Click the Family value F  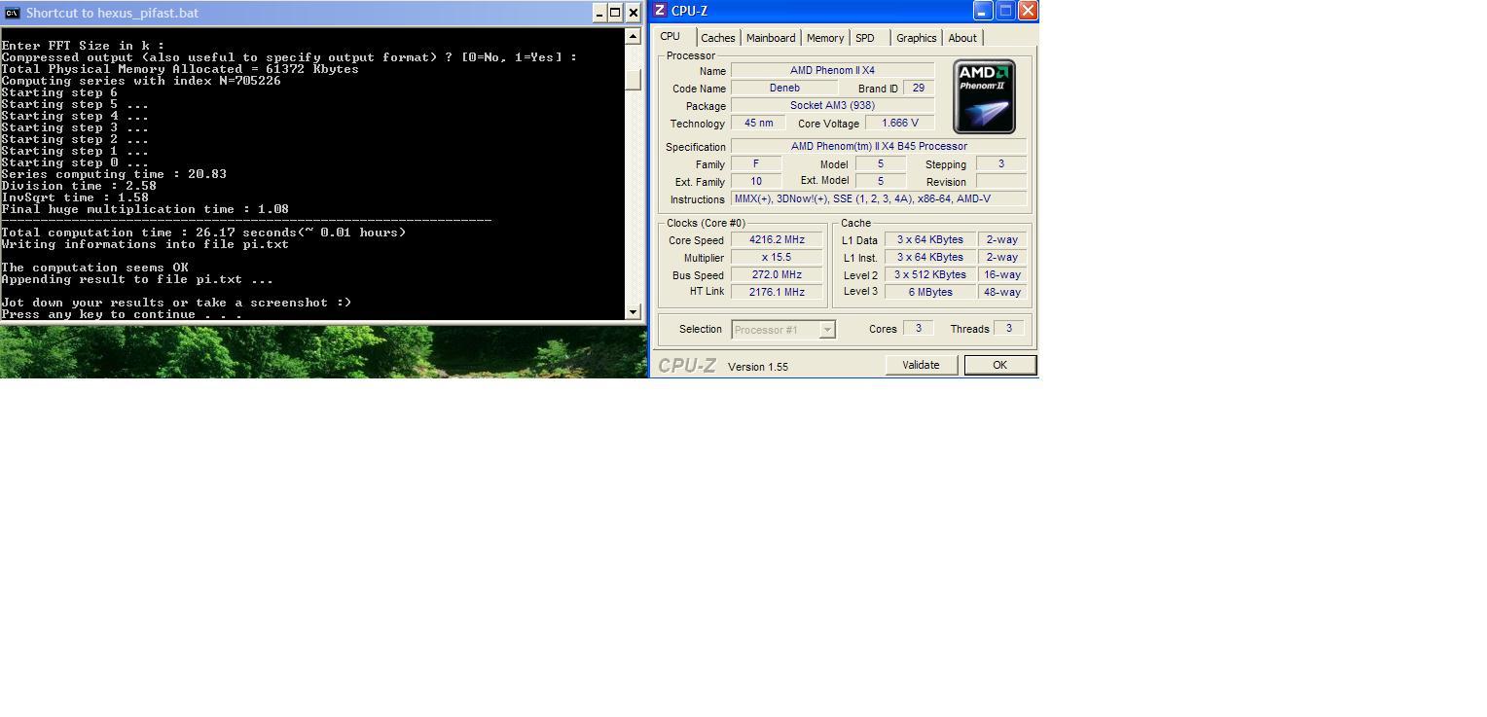[x=756, y=163]
